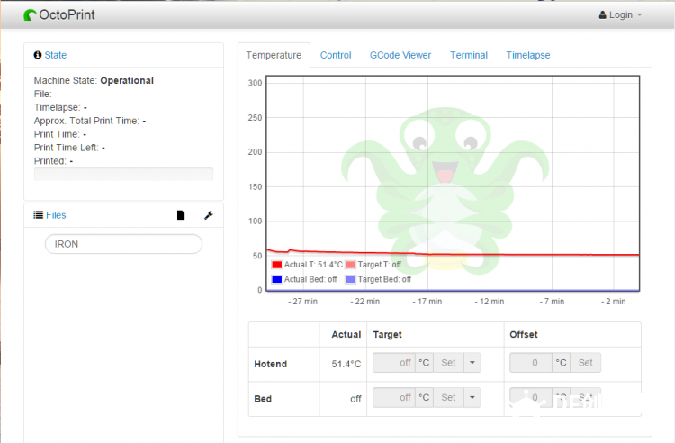Image resolution: width=675 pixels, height=443 pixels.
Task: Collapse the State panel header link
Action: click(x=56, y=55)
